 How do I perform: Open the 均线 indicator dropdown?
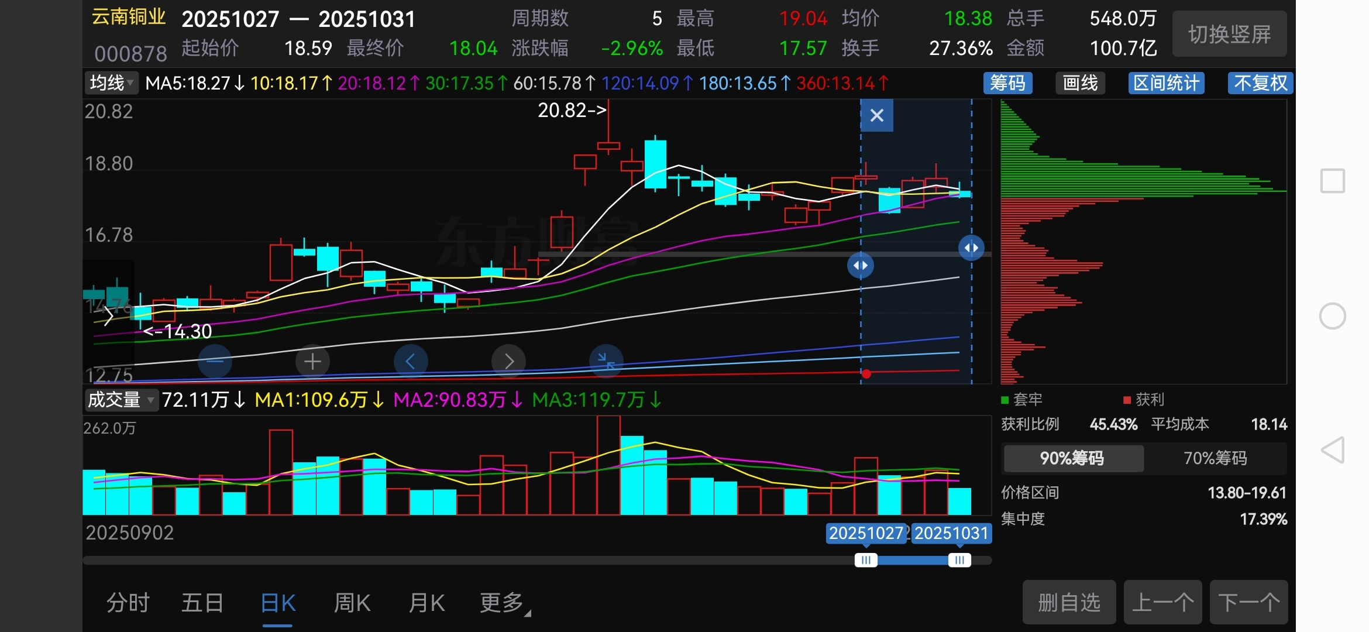point(112,83)
